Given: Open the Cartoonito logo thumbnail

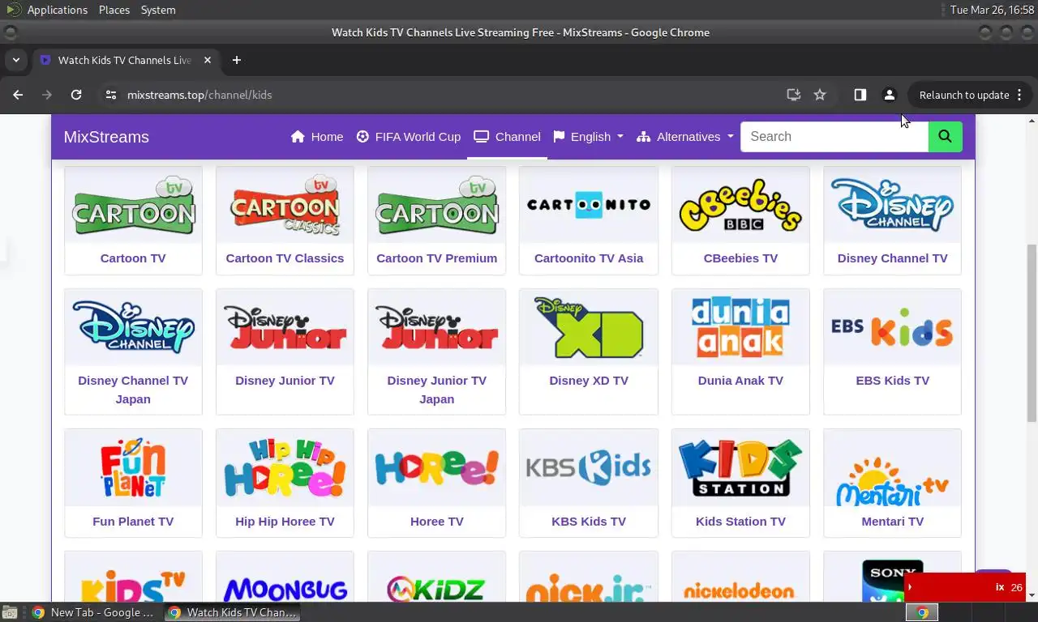Looking at the screenshot, I should [589, 206].
